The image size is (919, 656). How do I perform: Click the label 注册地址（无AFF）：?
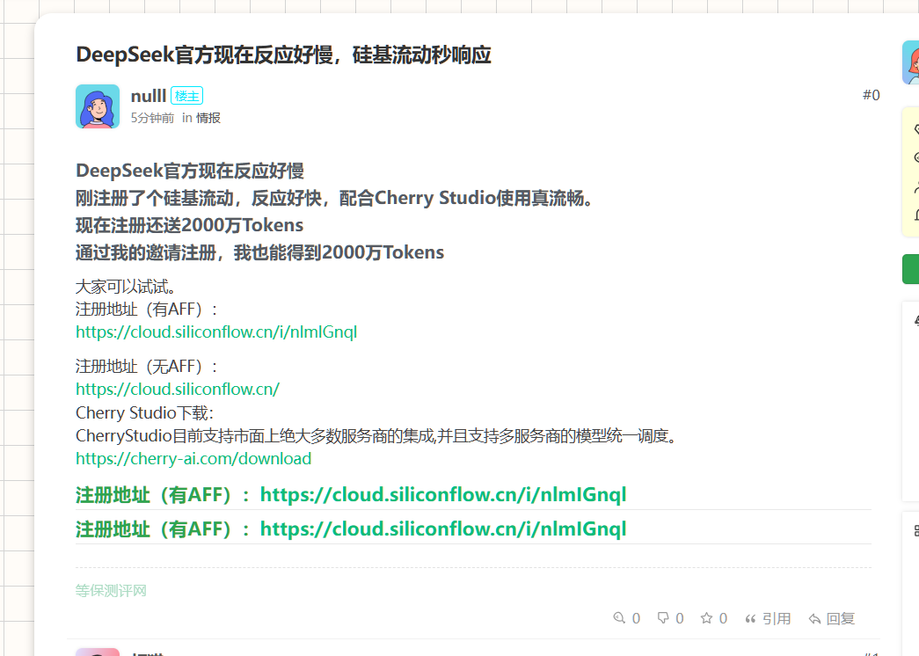click(148, 367)
